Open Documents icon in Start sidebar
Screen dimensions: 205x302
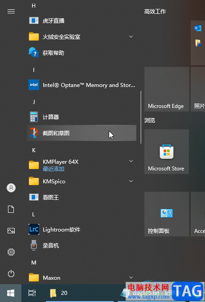[x=11, y=209]
